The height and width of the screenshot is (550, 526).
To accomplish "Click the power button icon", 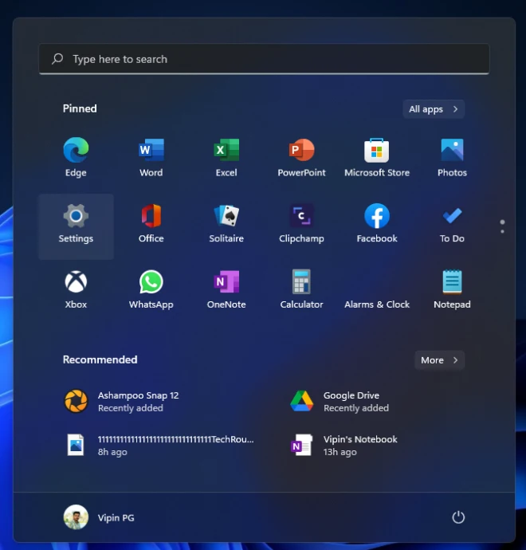I will (x=458, y=517).
